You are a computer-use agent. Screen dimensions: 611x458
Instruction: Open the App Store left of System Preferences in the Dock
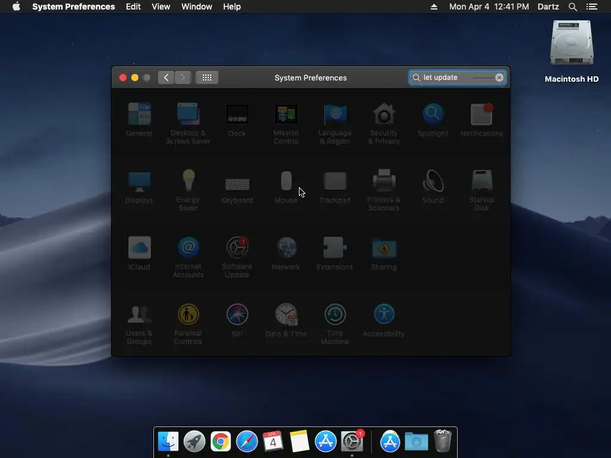coord(326,441)
